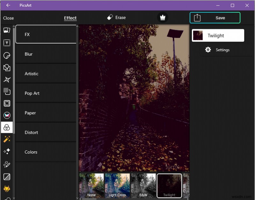Click the main photo canvas
Screen dimensions: 255x200
tap(134, 98)
